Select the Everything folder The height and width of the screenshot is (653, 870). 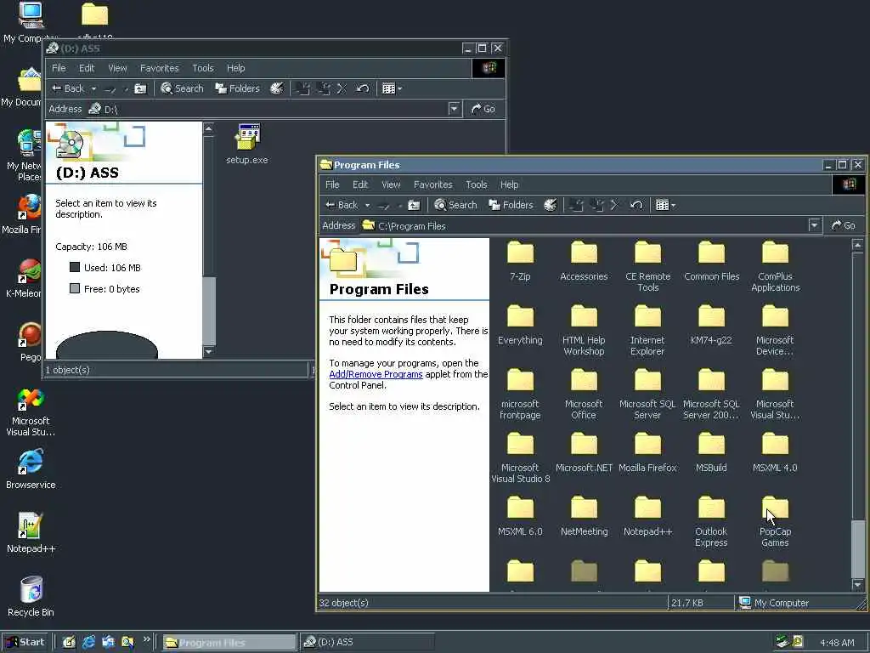coord(520,326)
